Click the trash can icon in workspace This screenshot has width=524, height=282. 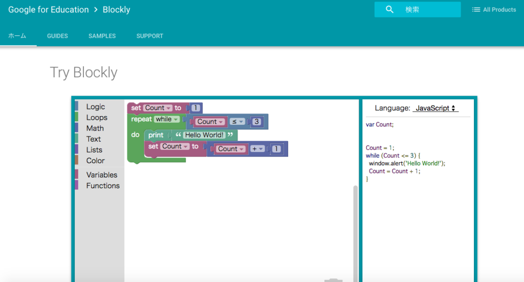(x=333, y=279)
